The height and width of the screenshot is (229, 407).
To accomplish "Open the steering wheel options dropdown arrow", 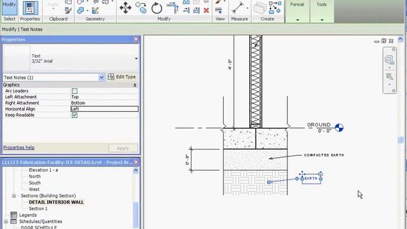I will click(x=389, y=68).
